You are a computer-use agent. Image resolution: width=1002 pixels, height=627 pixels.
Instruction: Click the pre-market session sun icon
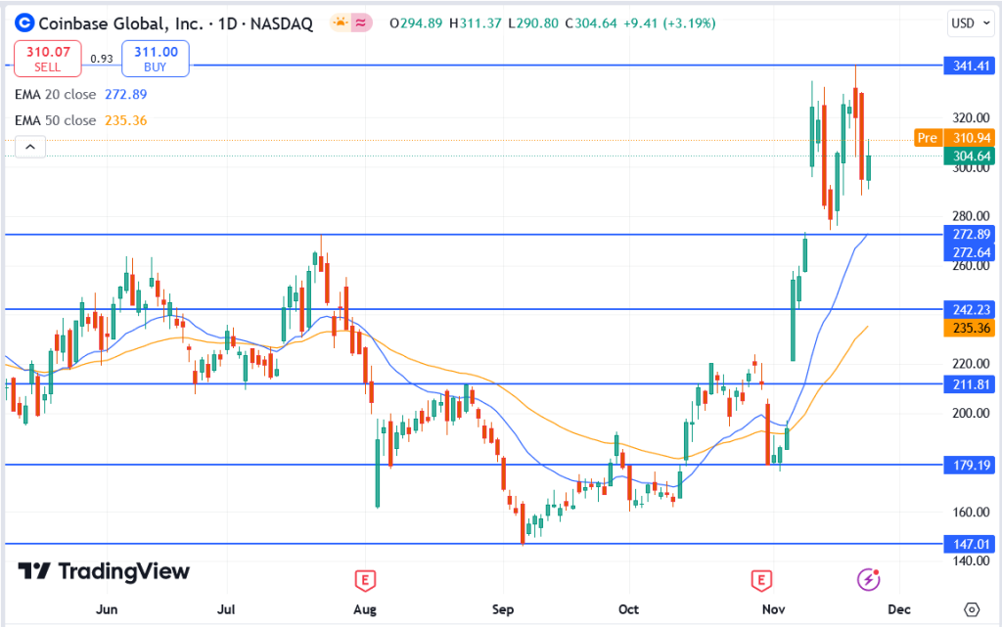coord(340,22)
